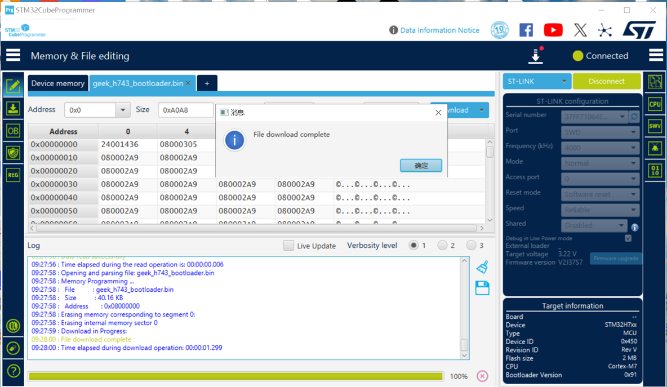Toggle Debug in Low Power mode checkbox

628,238
